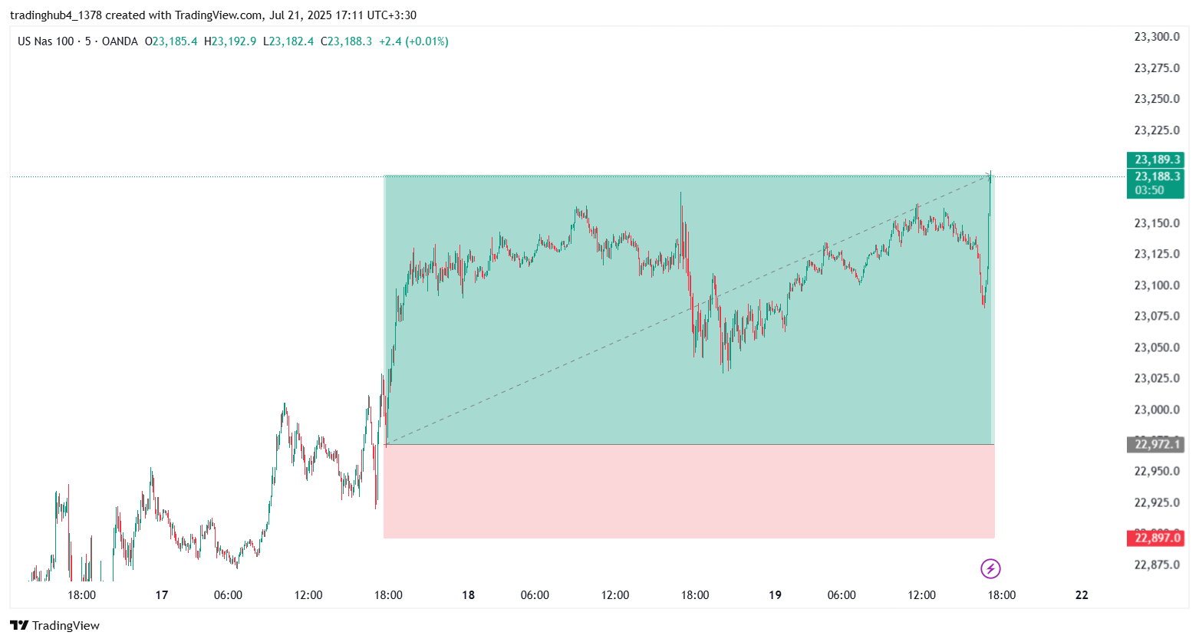Click the green 23,189.3 target price label
The height and width of the screenshot is (642, 1199).
(1156, 160)
